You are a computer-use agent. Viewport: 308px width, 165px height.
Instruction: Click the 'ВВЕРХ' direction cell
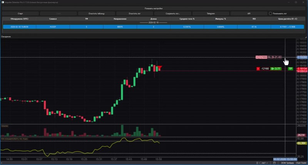[x=120, y=27]
